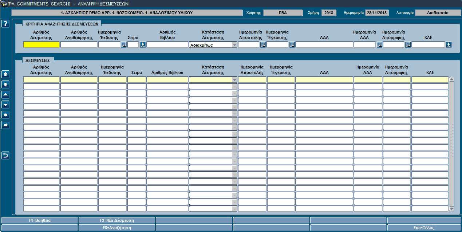The width and height of the screenshot is (462, 232).
Task: Click the return (undo) arrow sidebar icon
Action: [x=5, y=156]
